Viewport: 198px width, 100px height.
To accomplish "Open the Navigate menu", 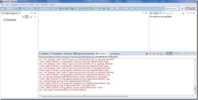I will [x=15, y=5].
